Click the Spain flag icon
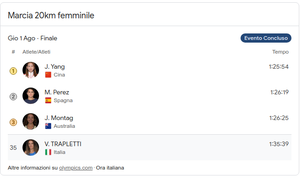Screen dimensions: 308x186 tap(48, 100)
